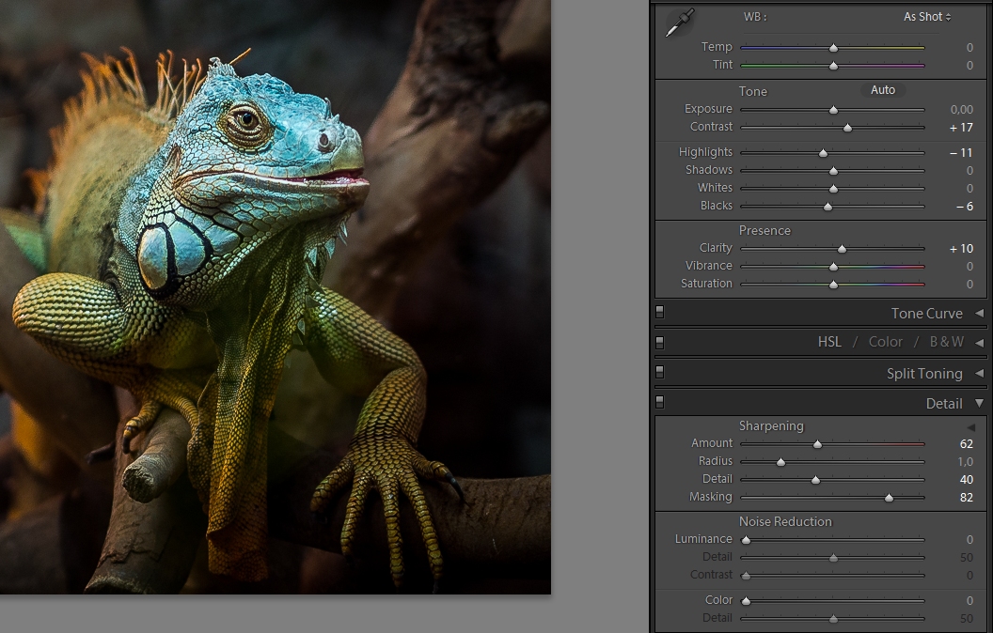993x633 pixels.
Task: Click the Highlights value field showing -11
Action: click(x=961, y=152)
